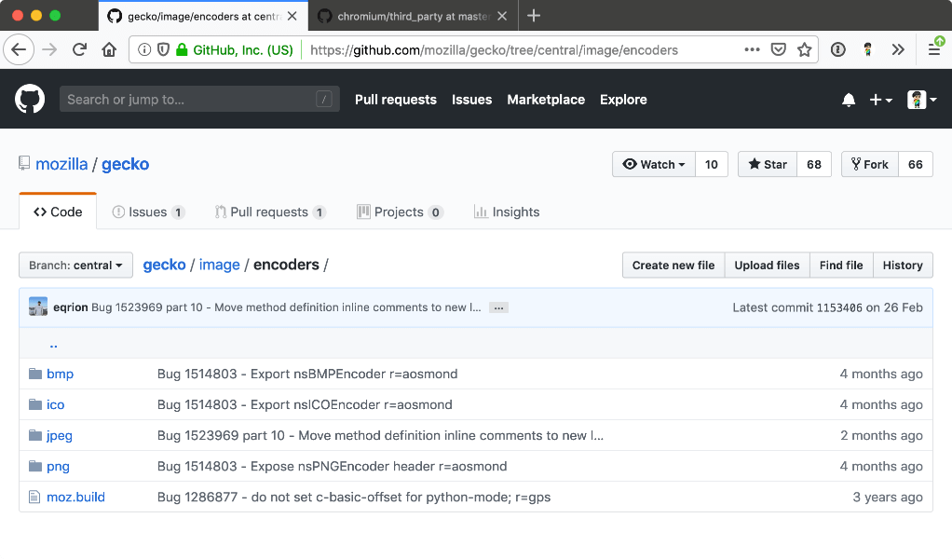Go back using the back arrow icon
952x559 pixels.
pyautogui.click(x=19, y=49)
